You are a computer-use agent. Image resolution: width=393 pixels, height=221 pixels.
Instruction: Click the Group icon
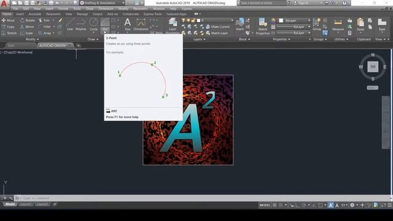point(317,25)
